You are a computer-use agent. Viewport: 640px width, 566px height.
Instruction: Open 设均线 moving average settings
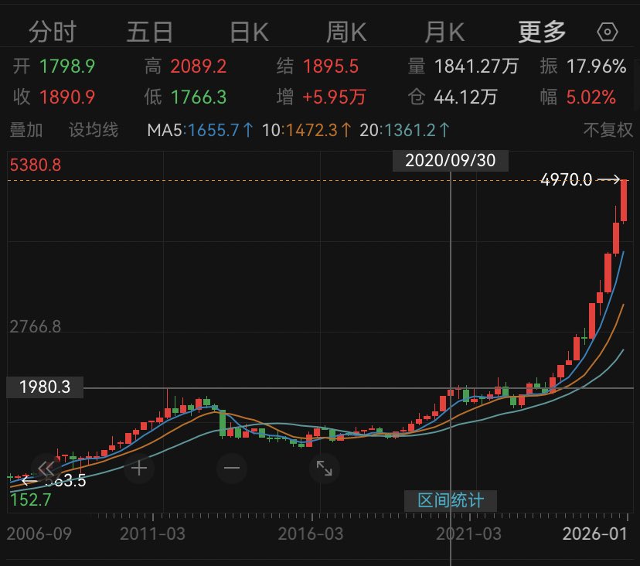coord(94,130)
